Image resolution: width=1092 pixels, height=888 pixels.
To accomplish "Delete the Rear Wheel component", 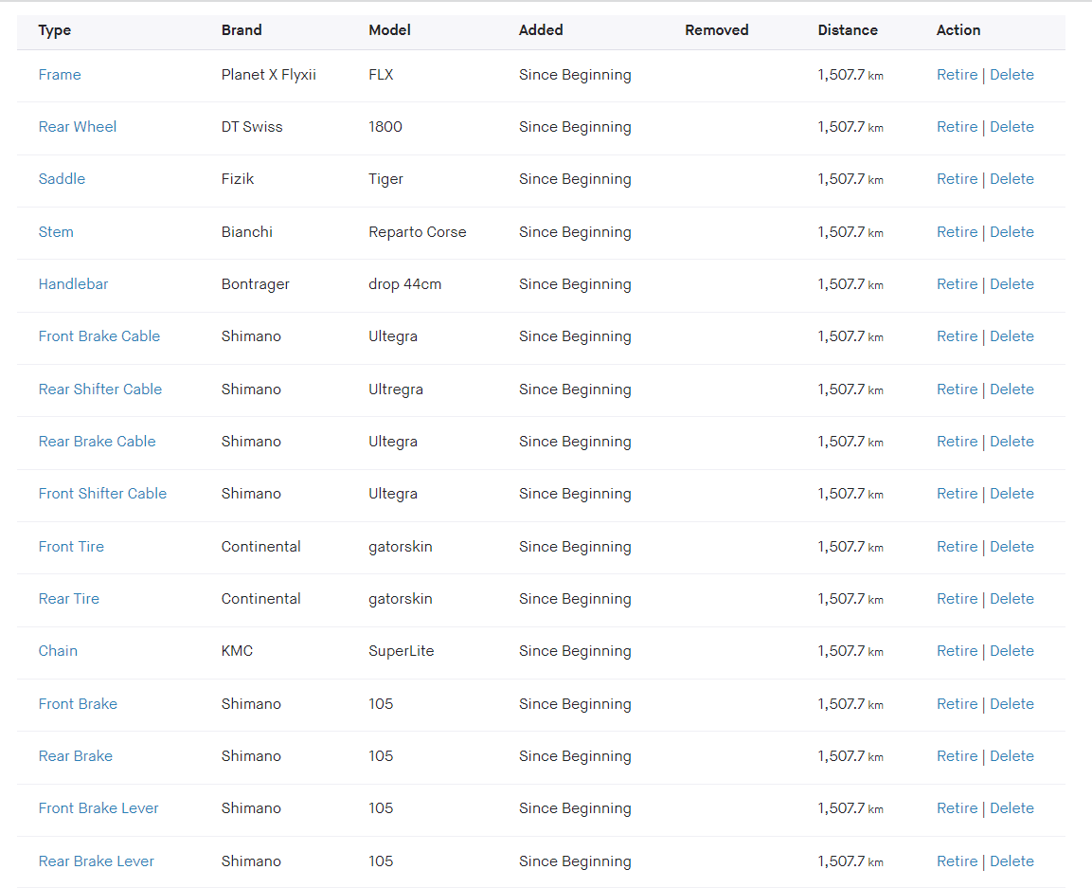I will (1011, 127).
